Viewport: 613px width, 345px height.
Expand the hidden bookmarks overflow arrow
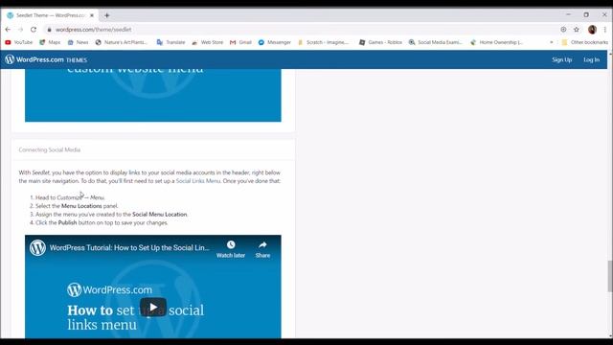coord(552,42)
